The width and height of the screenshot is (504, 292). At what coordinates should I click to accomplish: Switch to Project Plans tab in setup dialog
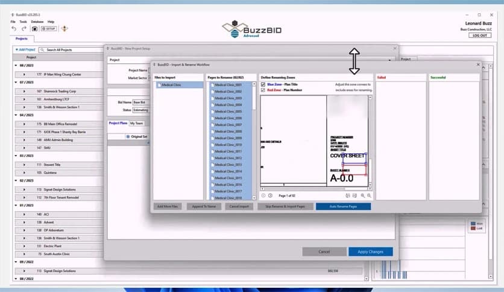(118, 123)
